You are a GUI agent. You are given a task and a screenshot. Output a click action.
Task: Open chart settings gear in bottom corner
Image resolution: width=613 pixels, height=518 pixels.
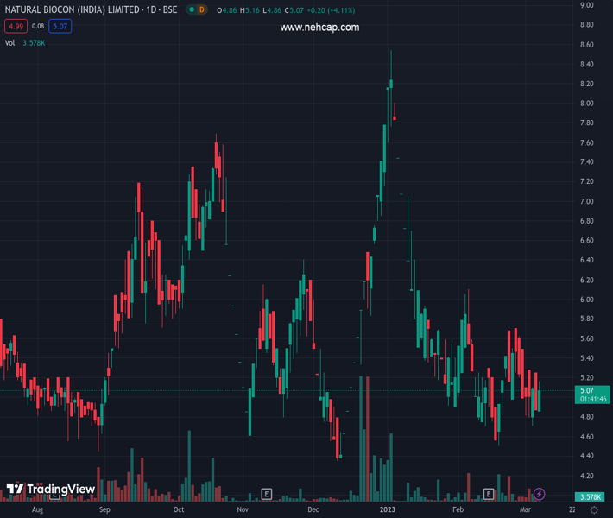593,510
